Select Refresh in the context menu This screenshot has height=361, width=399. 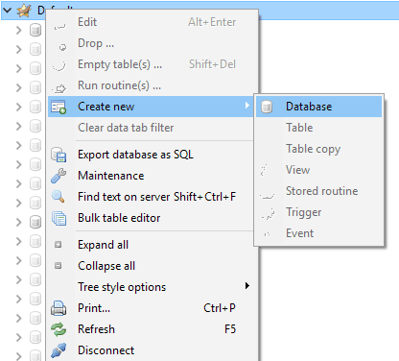pos(151,329)
